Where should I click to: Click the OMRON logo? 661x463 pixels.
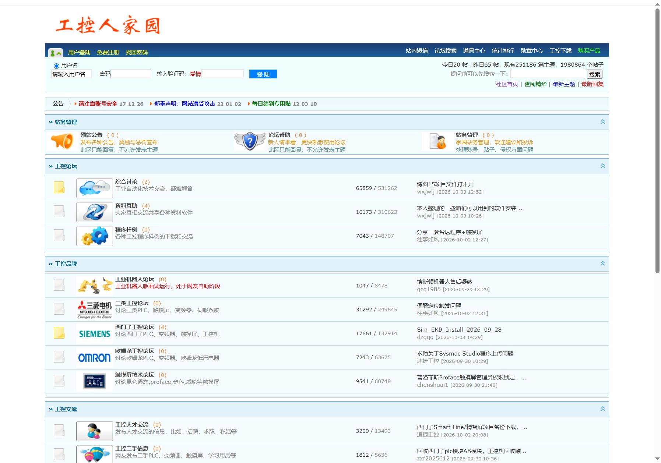click(95, 357)
